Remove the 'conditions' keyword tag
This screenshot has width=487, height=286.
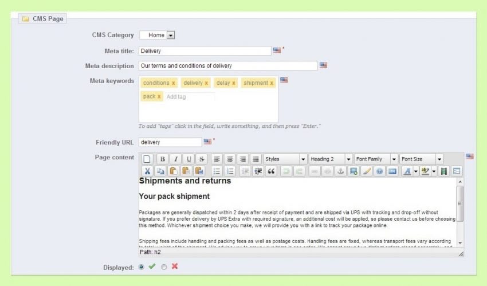tap(173, 83)
